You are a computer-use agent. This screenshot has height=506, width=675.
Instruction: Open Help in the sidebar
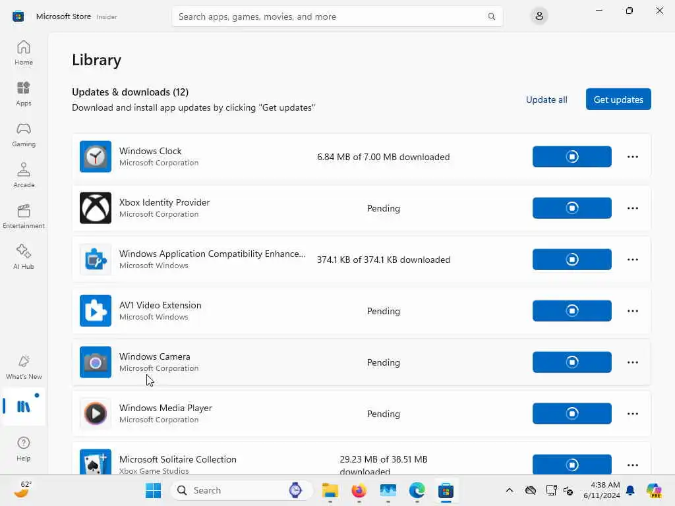coord(24,449)
